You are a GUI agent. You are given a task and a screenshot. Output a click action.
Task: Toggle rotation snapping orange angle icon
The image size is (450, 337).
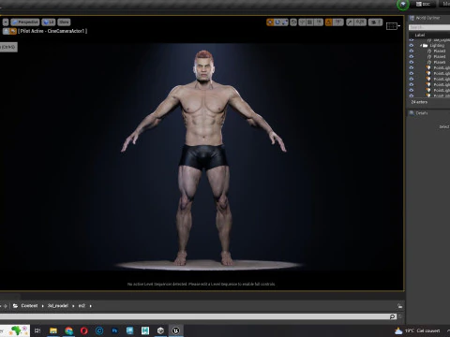[328, 22]
